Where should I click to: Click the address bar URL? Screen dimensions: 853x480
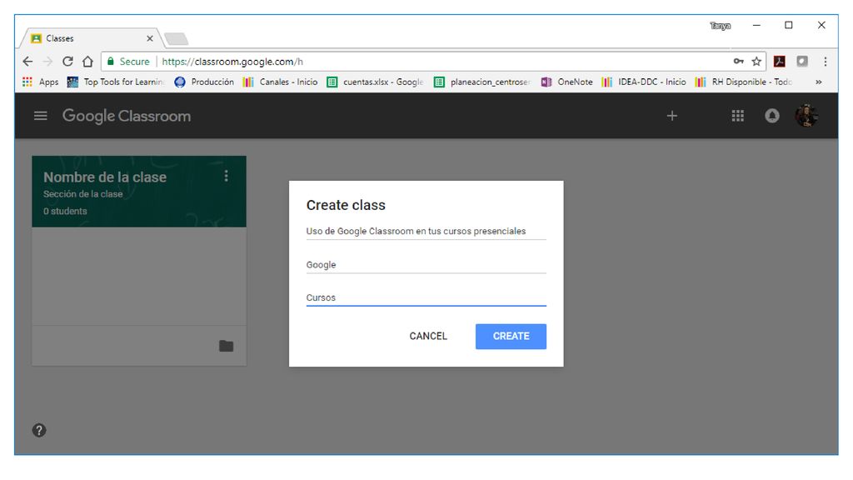point(232,62)
